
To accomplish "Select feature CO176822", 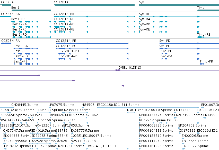I will click(187, 131).
